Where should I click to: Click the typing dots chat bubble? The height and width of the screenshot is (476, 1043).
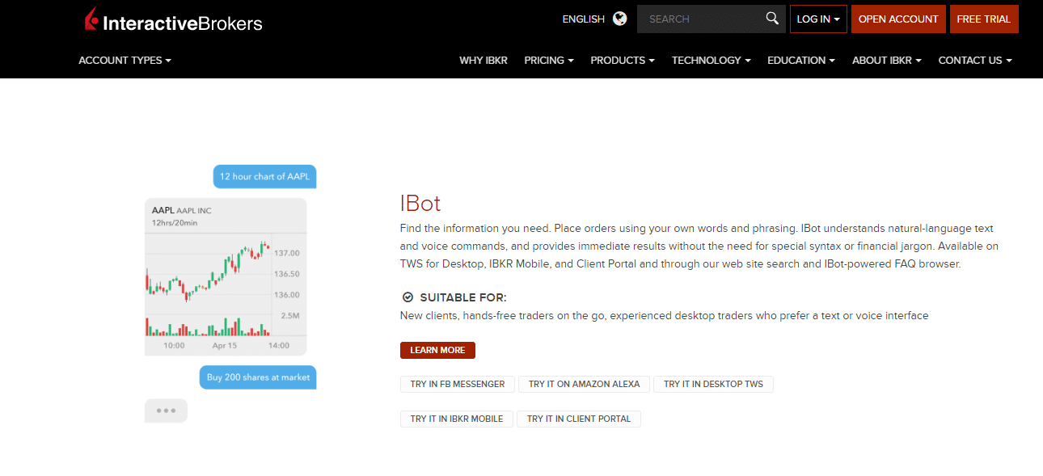coord(166,411)
